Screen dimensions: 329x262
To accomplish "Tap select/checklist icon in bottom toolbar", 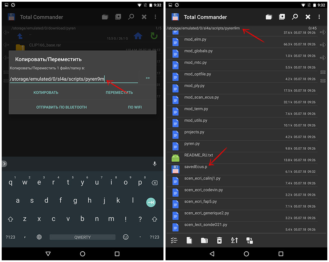I will (x=174, y=240).
